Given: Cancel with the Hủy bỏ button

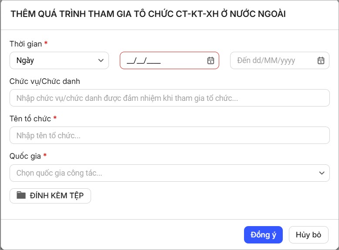Looking at the screenshot, I should pos(308,235).
